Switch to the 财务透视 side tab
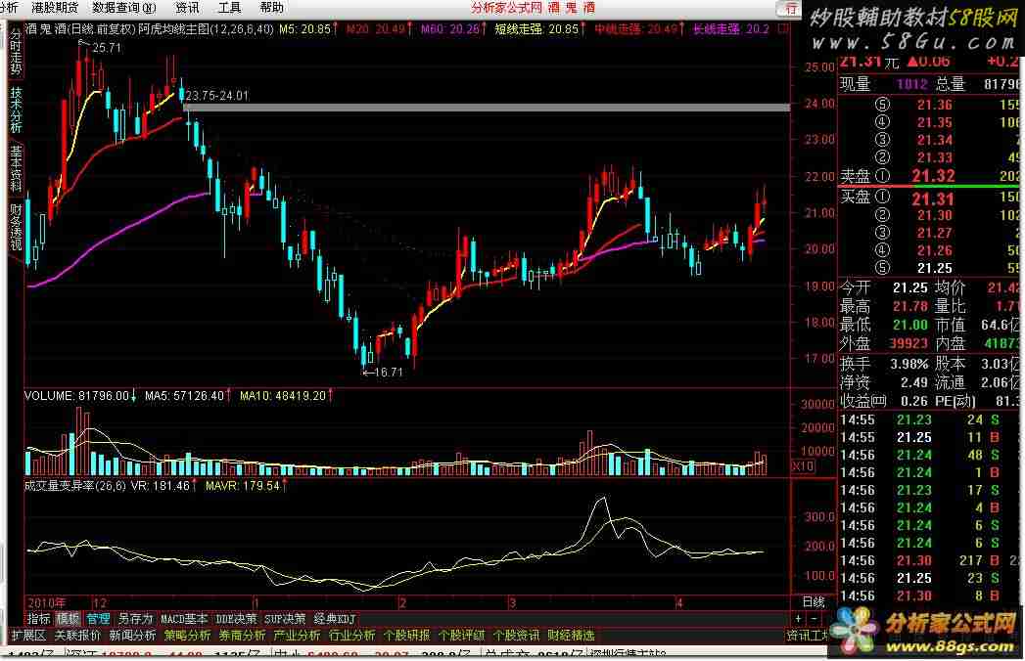 coord(16,226)
